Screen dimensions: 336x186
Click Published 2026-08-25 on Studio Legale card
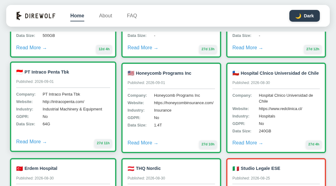point(251,178)
